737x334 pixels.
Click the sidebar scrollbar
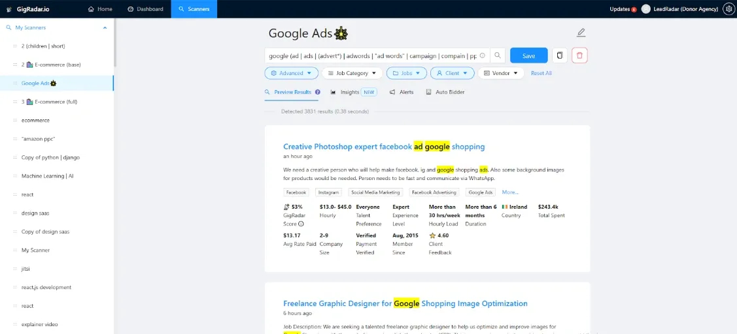point(115,42)
